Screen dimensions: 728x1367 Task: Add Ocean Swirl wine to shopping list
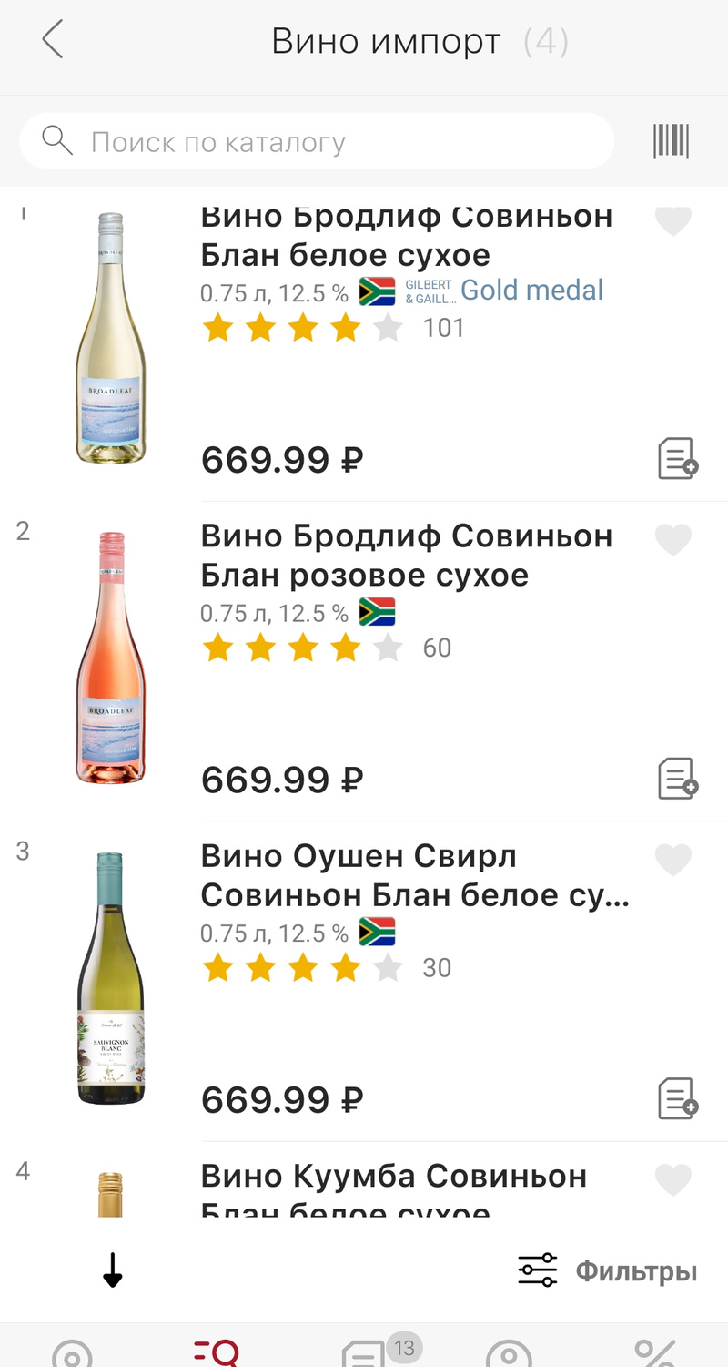tap(677, 1098)
